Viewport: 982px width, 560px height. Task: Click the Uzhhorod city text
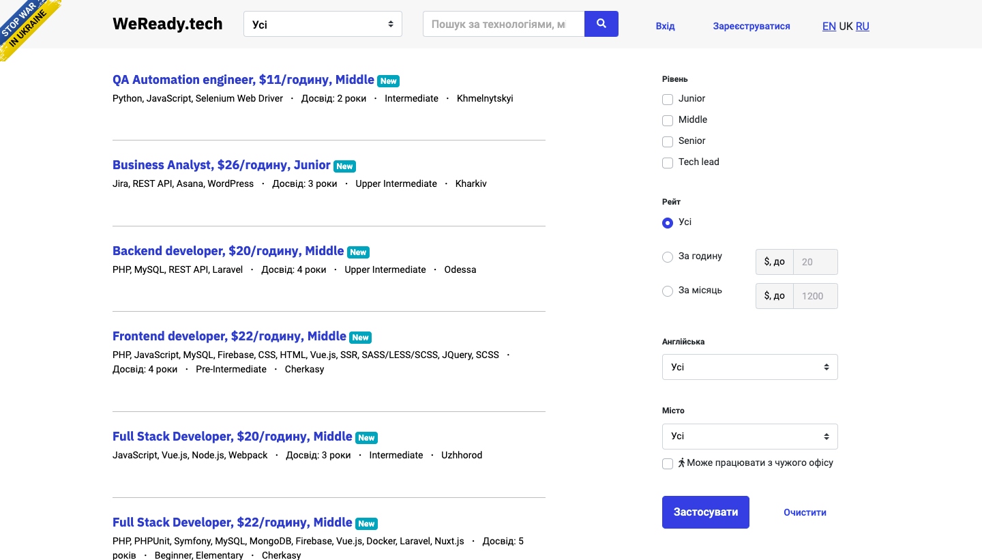pyautogui.click(x=462, y=455)
